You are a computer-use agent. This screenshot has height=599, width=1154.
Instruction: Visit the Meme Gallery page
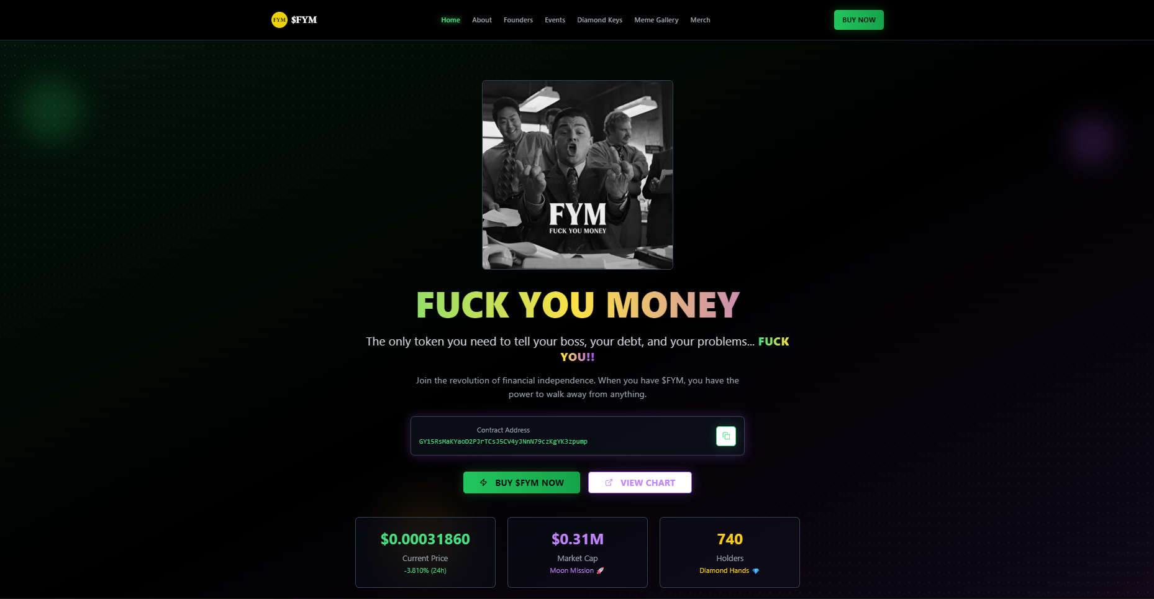tap(656, 20)
